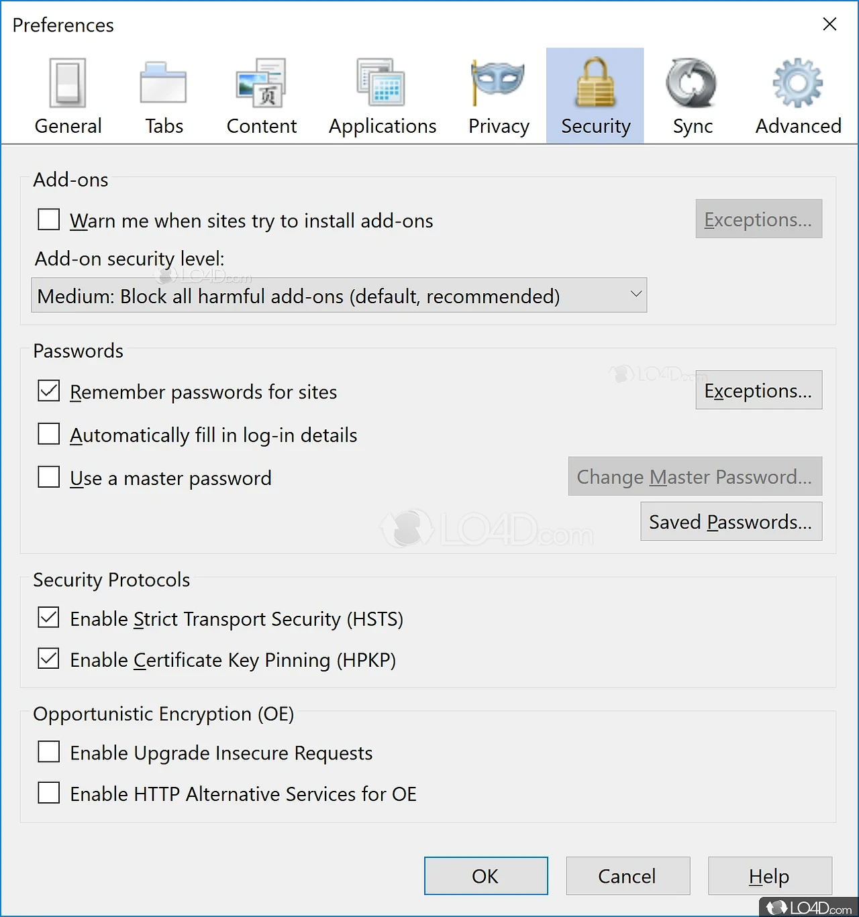The image size is (859, 917).
Task: Enable warning when sites install add-ons
Action: (x=49, y=219)
